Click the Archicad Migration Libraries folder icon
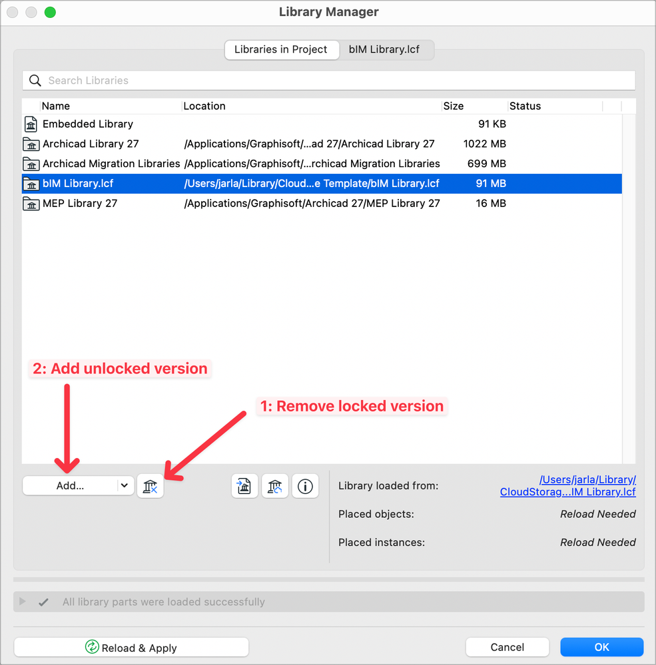Screen dimensions: 656x665 coord(31,164)
